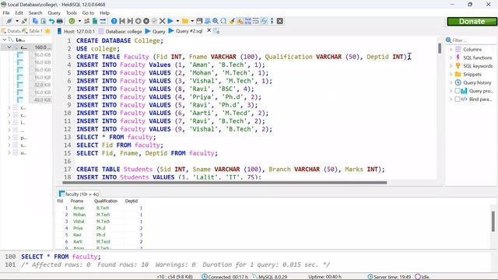Screen dimensions: 498x280
Task: Sort results by Qualification column header
Action: (106, 201)
